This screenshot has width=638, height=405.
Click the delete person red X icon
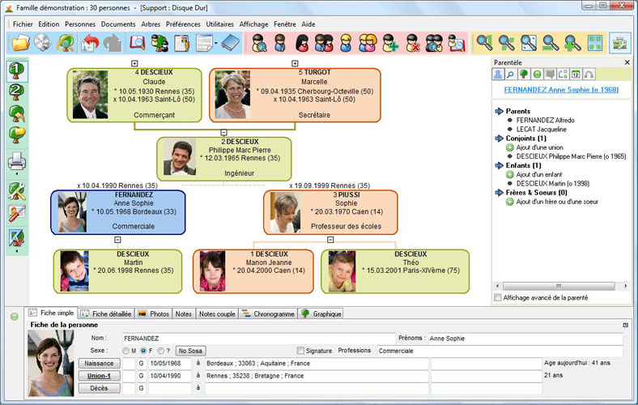[x=412, y=43]
